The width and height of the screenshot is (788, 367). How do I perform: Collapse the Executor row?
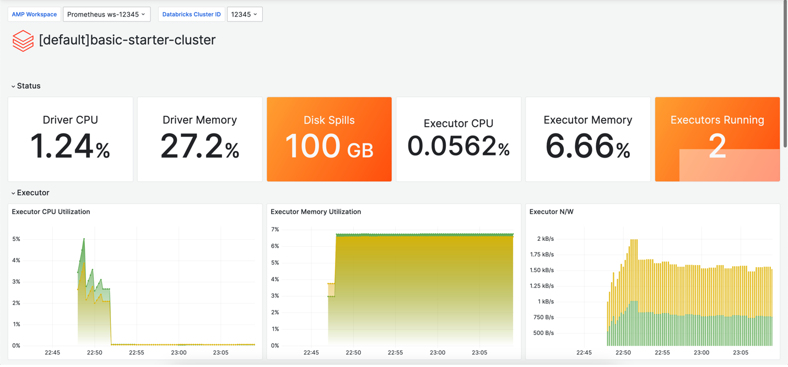tap(30, 192)
